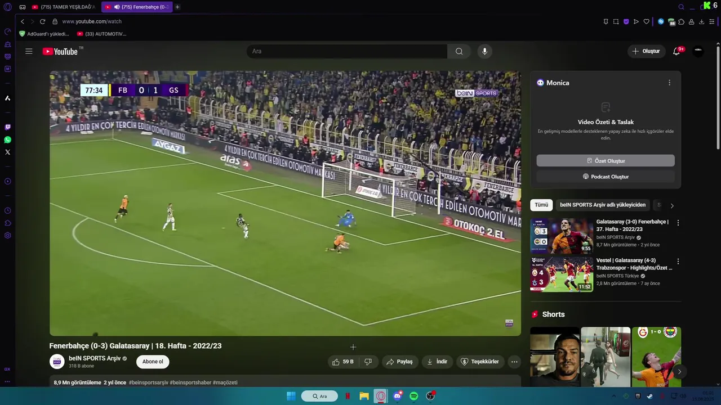The image size is (721, 405).
Task: Click the search magnifier button beside Ara
Action: pos(459,51)
